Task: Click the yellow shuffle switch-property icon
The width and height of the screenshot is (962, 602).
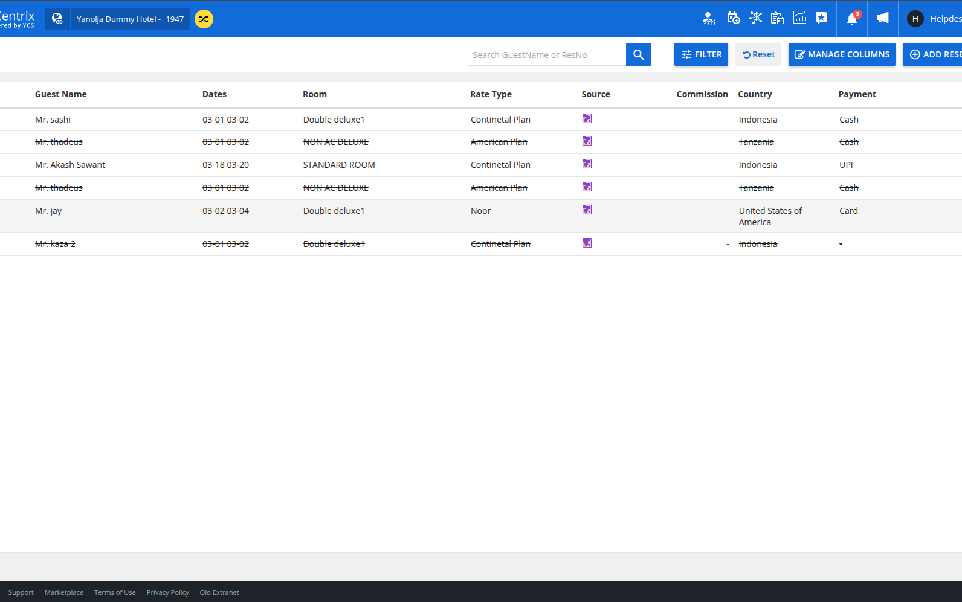Action: pos(204,19)
